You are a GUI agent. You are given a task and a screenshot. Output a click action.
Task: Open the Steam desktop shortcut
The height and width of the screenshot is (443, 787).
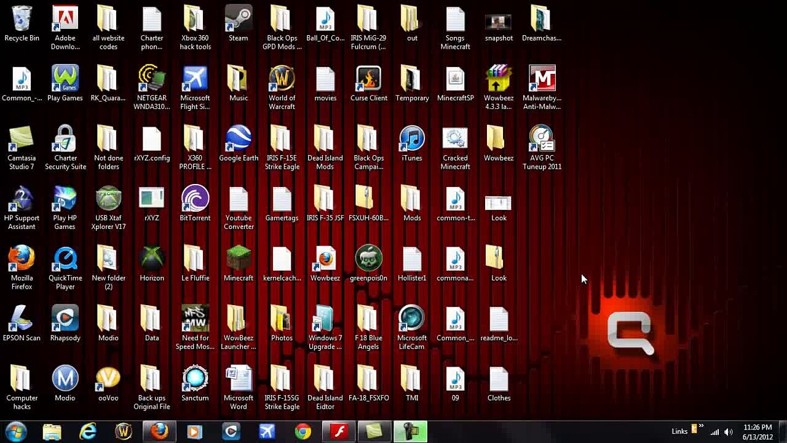pyautogui.click(x=239, y=25)
